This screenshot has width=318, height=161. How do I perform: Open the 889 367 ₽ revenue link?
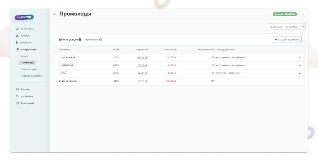tap(142, 57)
